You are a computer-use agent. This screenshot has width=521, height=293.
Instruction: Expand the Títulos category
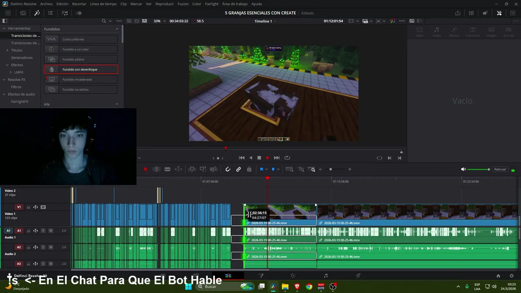pyautogui.click(x=7, y=50)
